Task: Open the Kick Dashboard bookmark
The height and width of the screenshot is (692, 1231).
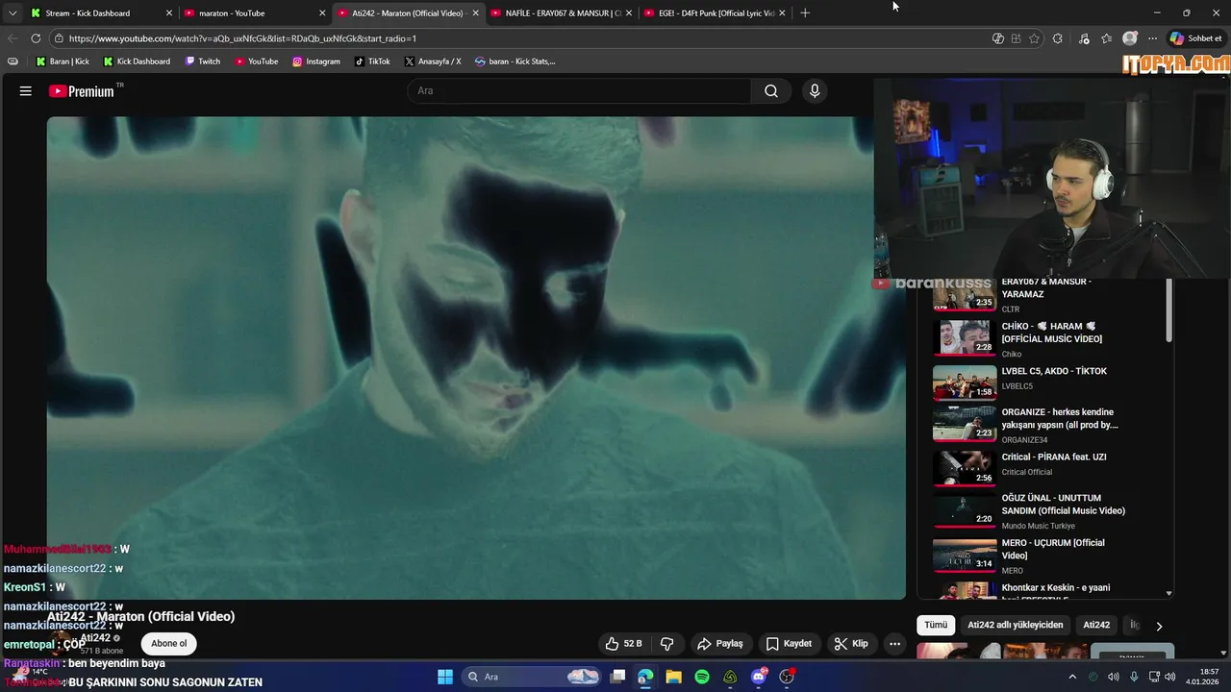Action: pos(135,62)
